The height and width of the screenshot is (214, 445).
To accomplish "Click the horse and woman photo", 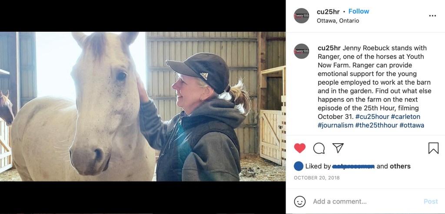I will tap(143, 106).
